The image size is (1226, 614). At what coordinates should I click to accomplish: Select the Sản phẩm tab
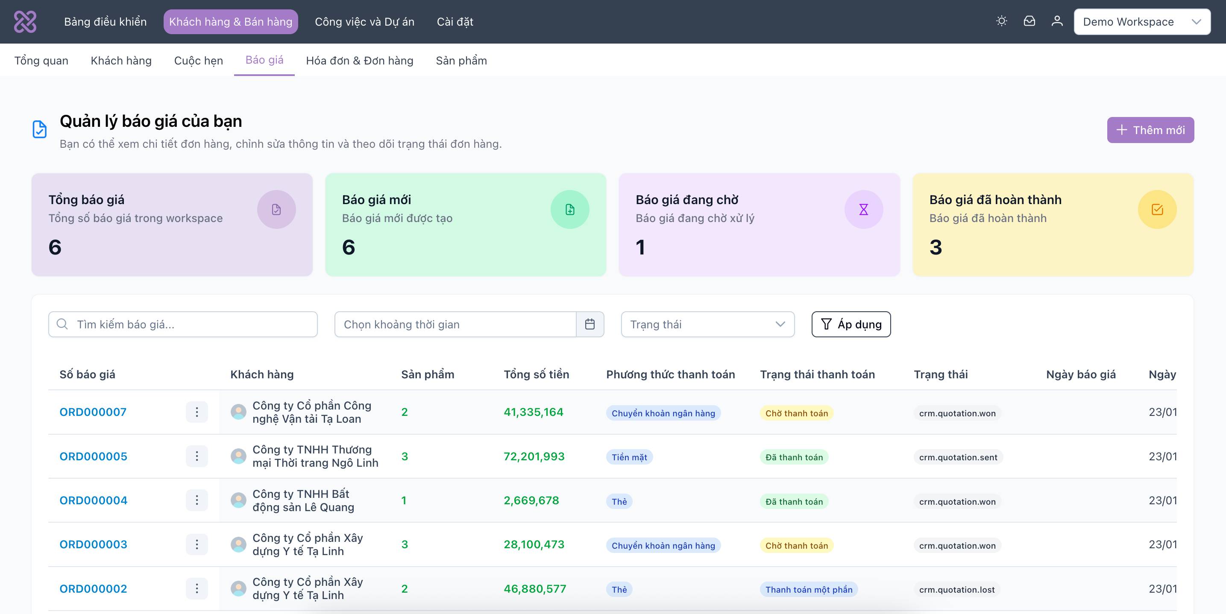[460, 60]
